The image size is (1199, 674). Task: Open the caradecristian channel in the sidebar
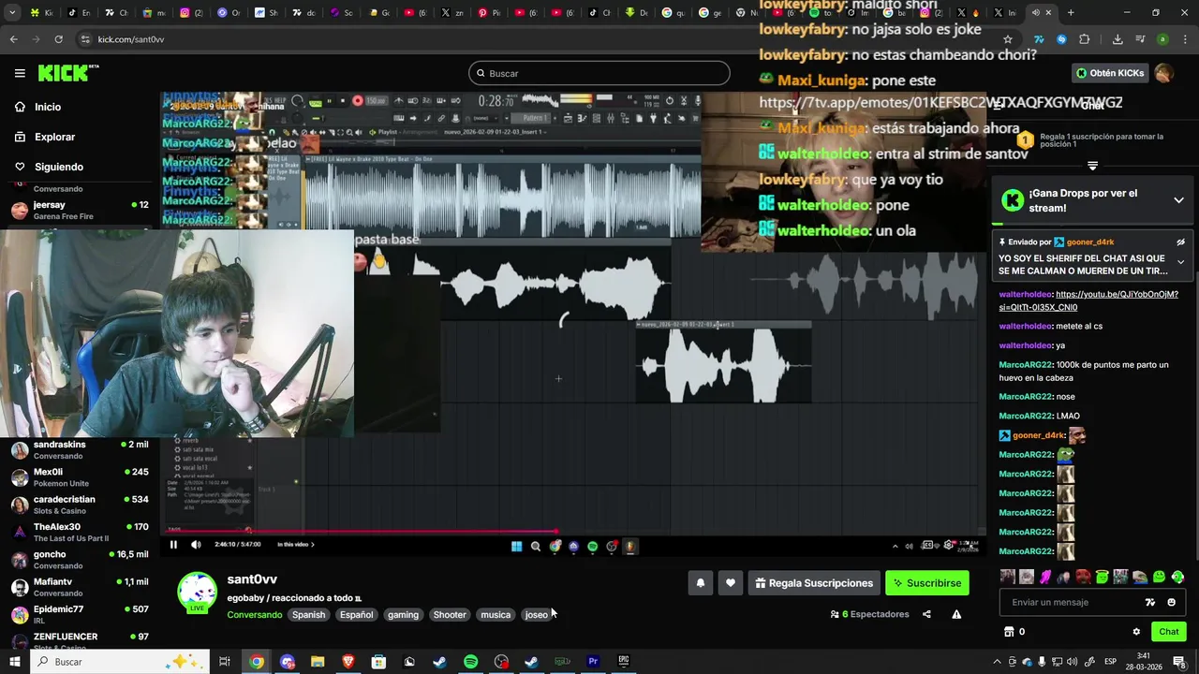80,505
